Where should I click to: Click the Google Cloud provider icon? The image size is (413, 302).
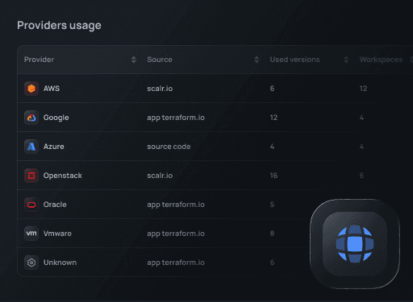pyautogui.click(x=31, y=118)
